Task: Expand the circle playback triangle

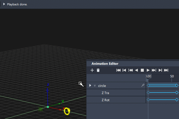Action: [90, 85]
